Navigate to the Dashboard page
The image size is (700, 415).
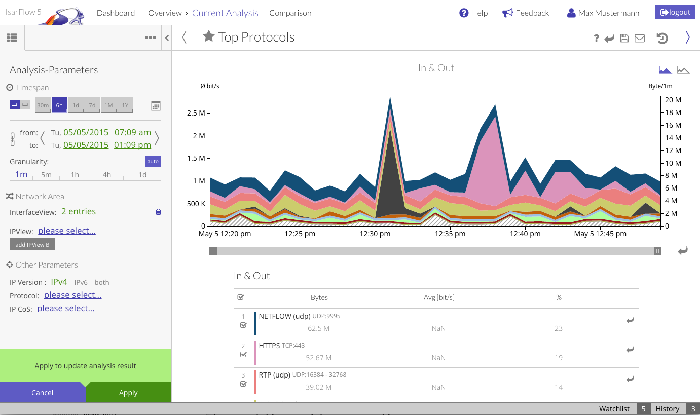point(116,13)
